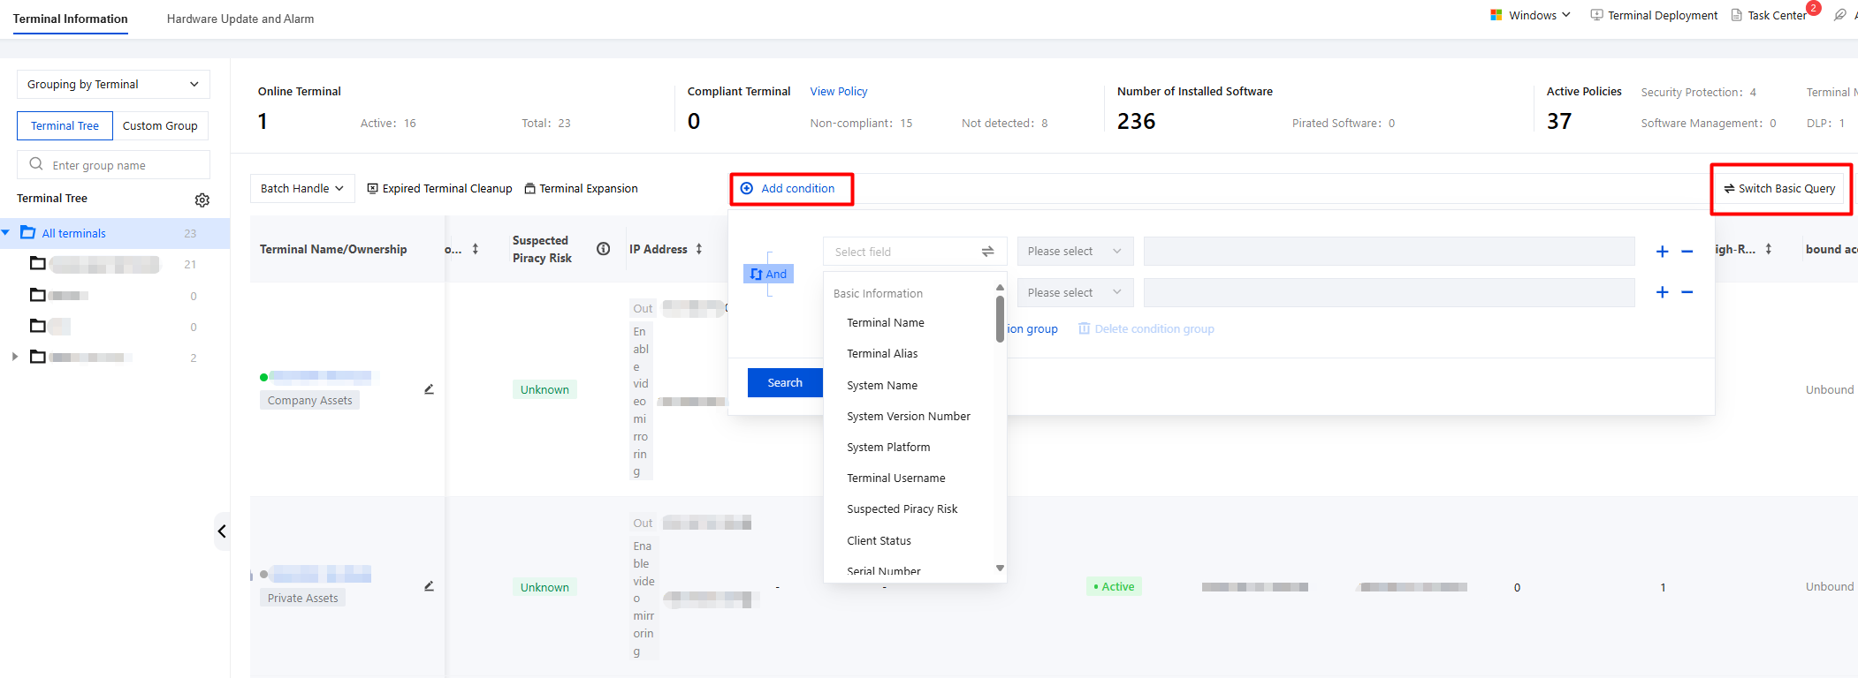The image size is (1858, 678).
Task: Choose System Platform from the field list
Action: click(x=888, y=448)
